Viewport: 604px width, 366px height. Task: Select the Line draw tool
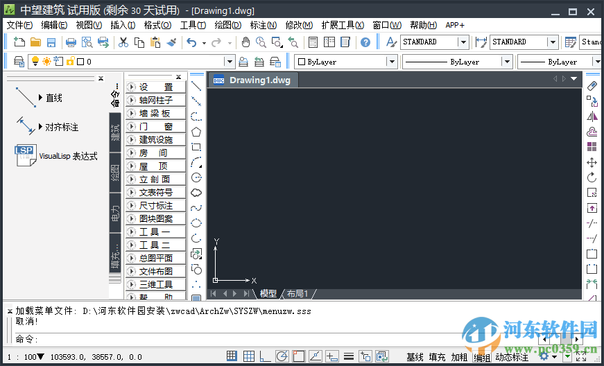click(x=196, y=86)
